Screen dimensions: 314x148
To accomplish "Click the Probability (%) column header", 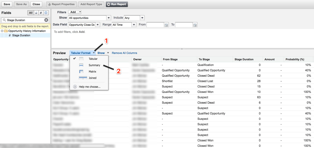I will pos(298,59).
